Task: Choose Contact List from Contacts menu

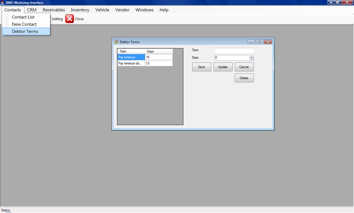Action: click(x=26, y=17)
